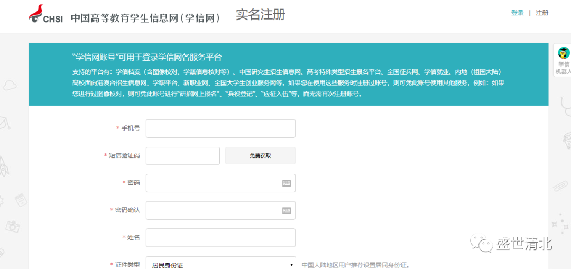Open the virtual keyboard icon in the 密码 field
This screenshot has height=269, width=571.
(287, 183)
